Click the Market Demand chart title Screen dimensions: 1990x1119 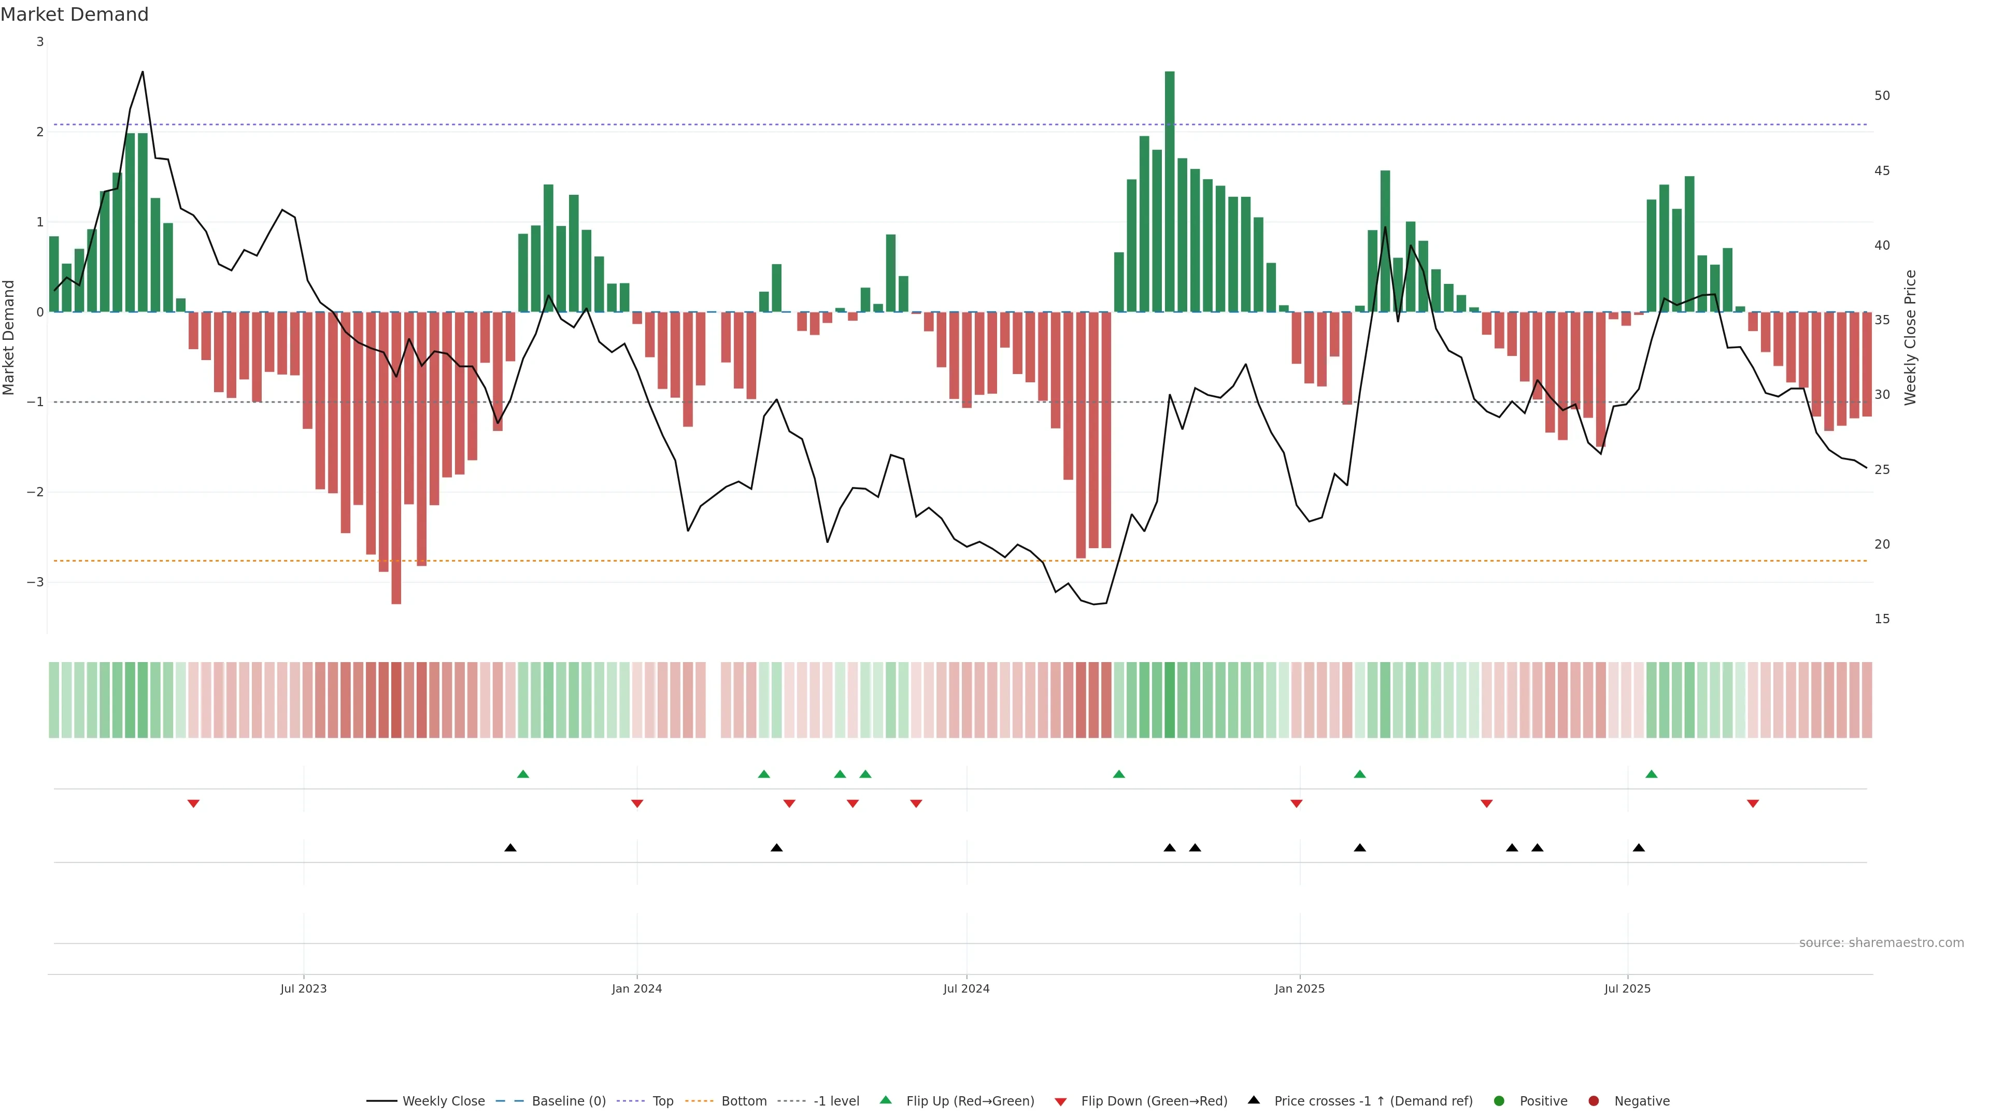74,15
